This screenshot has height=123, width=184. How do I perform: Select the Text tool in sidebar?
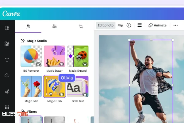pyautogui.click(x=7, y=60)
